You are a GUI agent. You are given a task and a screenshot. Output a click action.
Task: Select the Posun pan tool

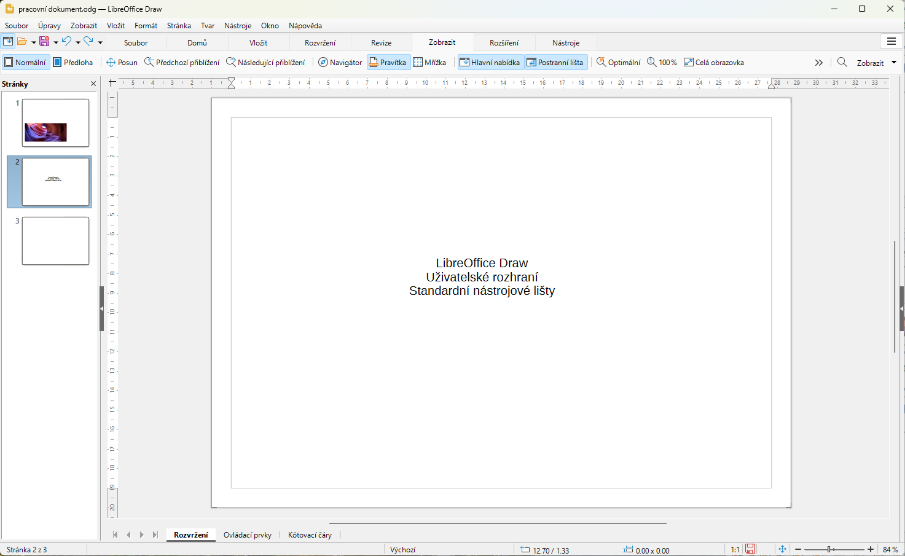coord(122,62)
